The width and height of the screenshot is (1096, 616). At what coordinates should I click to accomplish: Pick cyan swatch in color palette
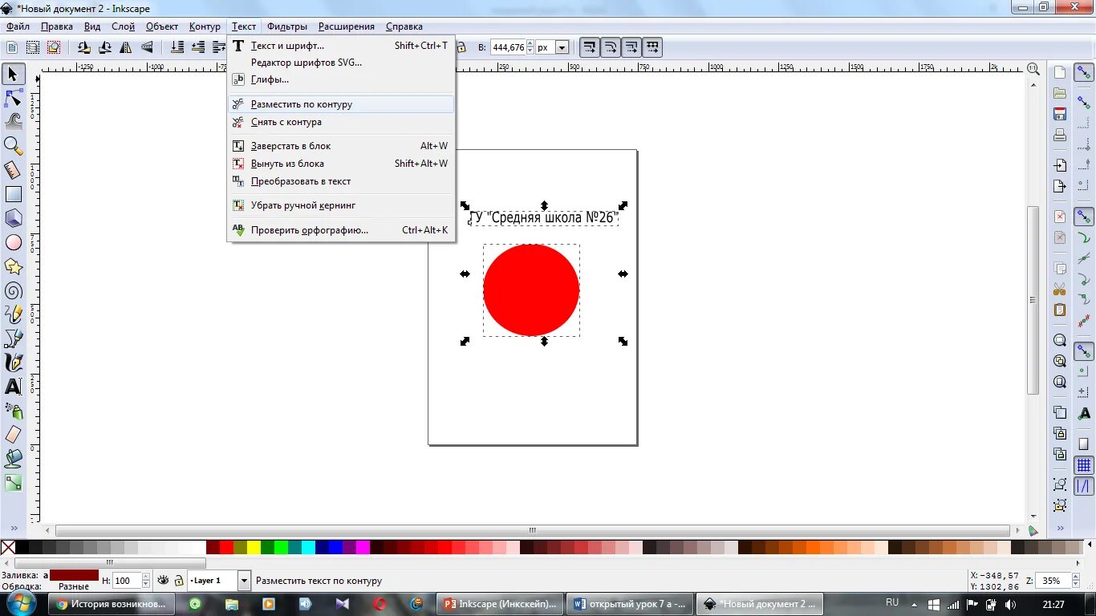coord(308,548)
